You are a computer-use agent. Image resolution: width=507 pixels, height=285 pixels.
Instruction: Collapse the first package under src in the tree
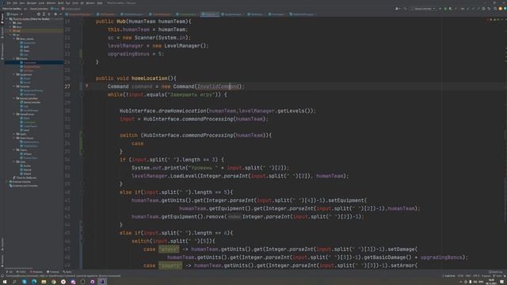pyautogui.click(x=14, y=39)
